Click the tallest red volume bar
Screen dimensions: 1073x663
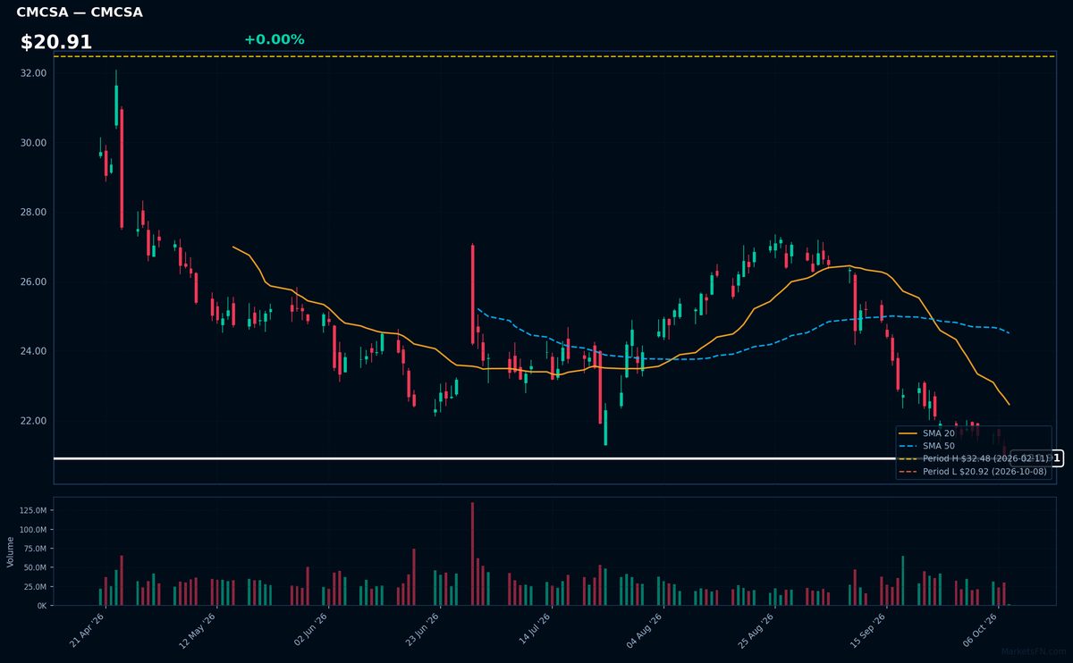pos(472,554)
